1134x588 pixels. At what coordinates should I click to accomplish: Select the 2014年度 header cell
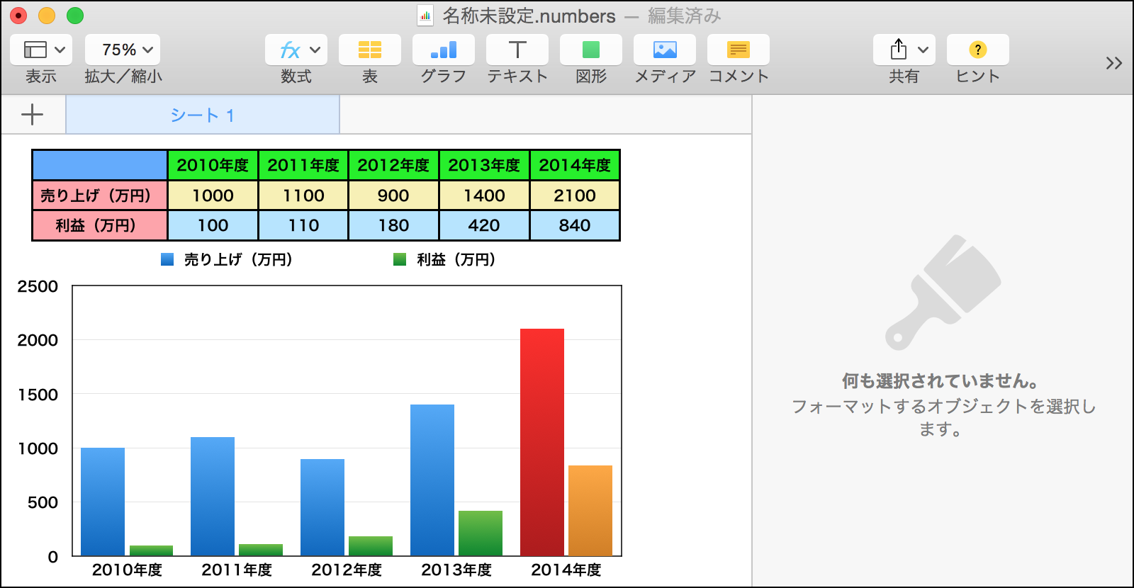[575, 165]
